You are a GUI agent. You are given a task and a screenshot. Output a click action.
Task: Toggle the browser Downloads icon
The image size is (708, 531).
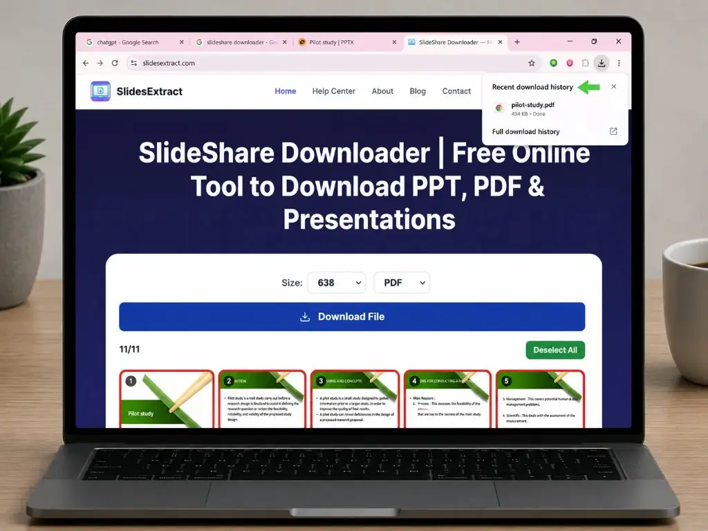click(602, 63)
